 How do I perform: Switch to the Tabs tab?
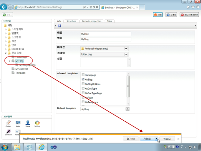click(x=109, y=21)
